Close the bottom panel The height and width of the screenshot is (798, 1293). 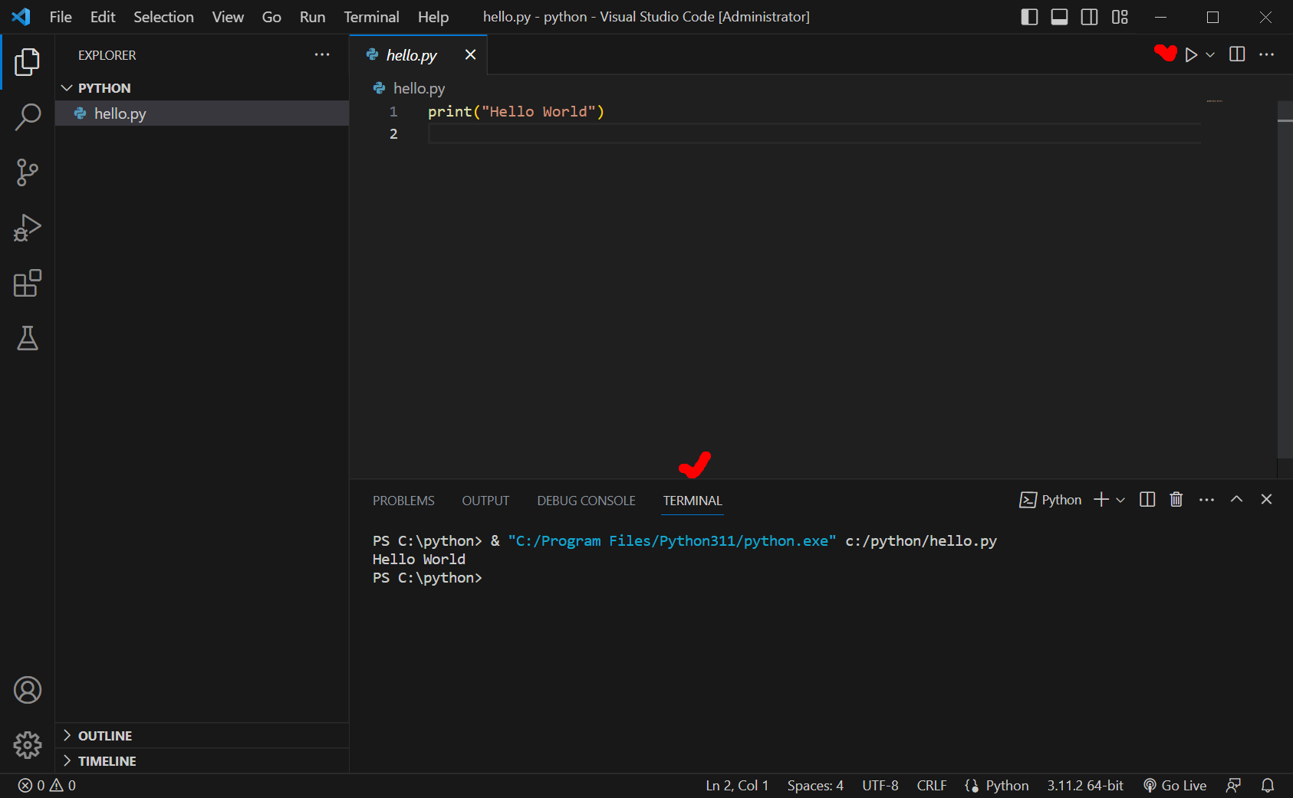coord(1266,499)
